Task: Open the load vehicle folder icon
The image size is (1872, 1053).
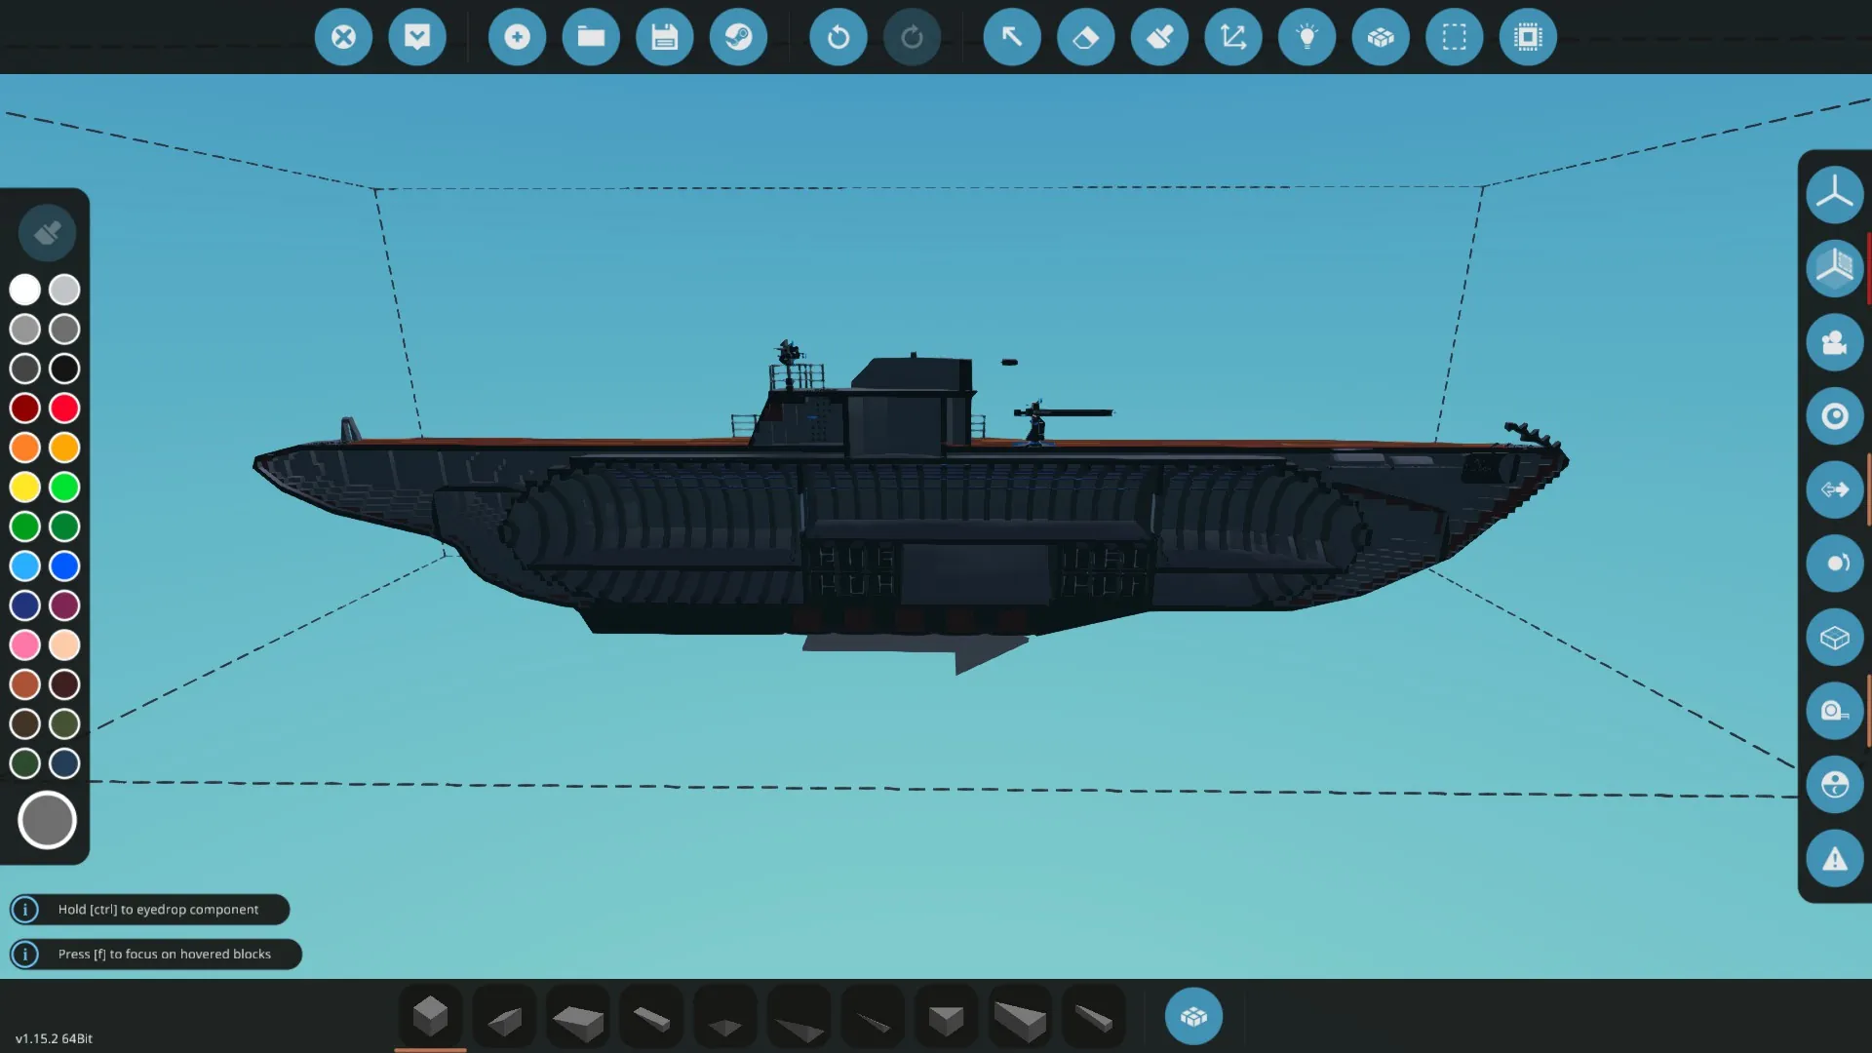Action: [x=591, y=37]
